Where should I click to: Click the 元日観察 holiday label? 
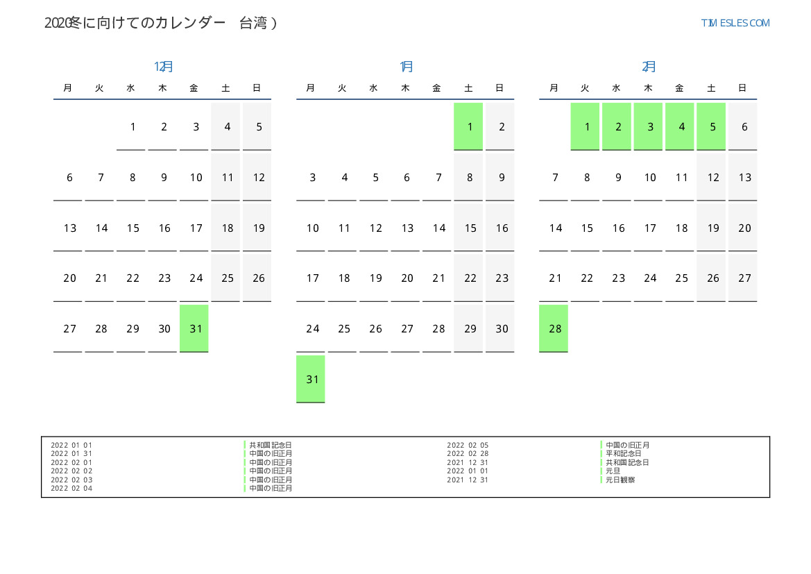[x=620, y=480]
